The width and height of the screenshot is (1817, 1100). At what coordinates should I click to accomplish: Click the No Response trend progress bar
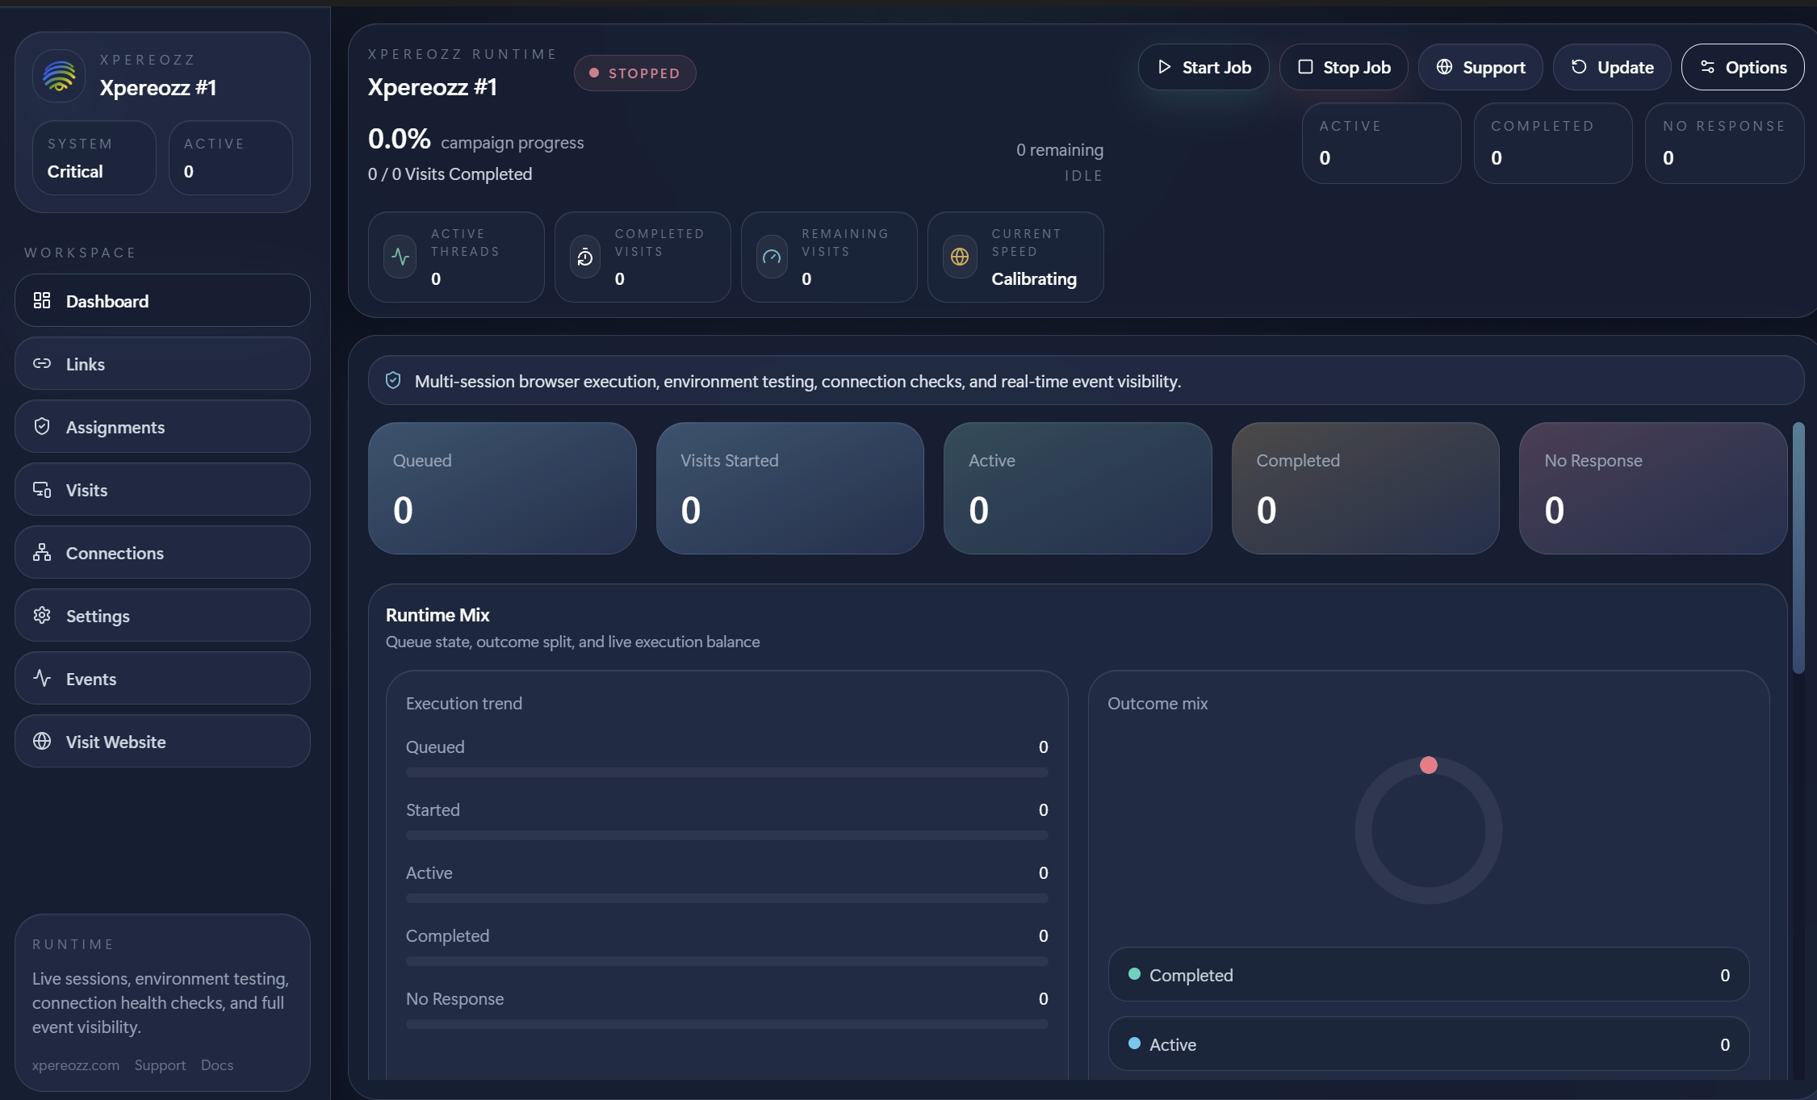tap(726, 1024)
